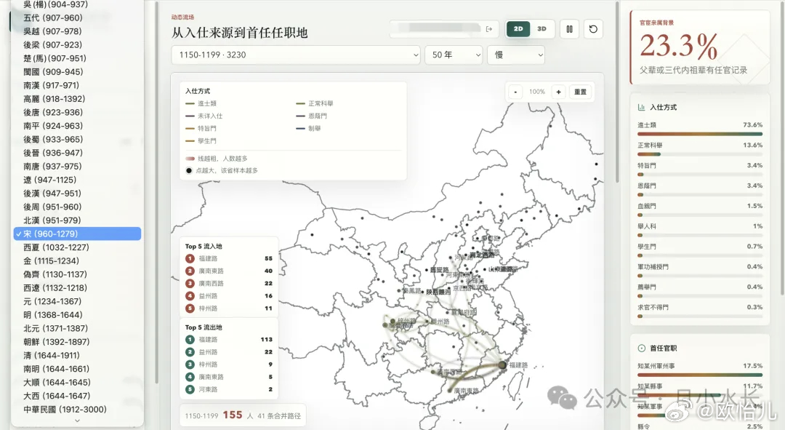Click the 恩蔭門 3.4% row
This screenshot has width=785, height=430.
tap(700, 189)
